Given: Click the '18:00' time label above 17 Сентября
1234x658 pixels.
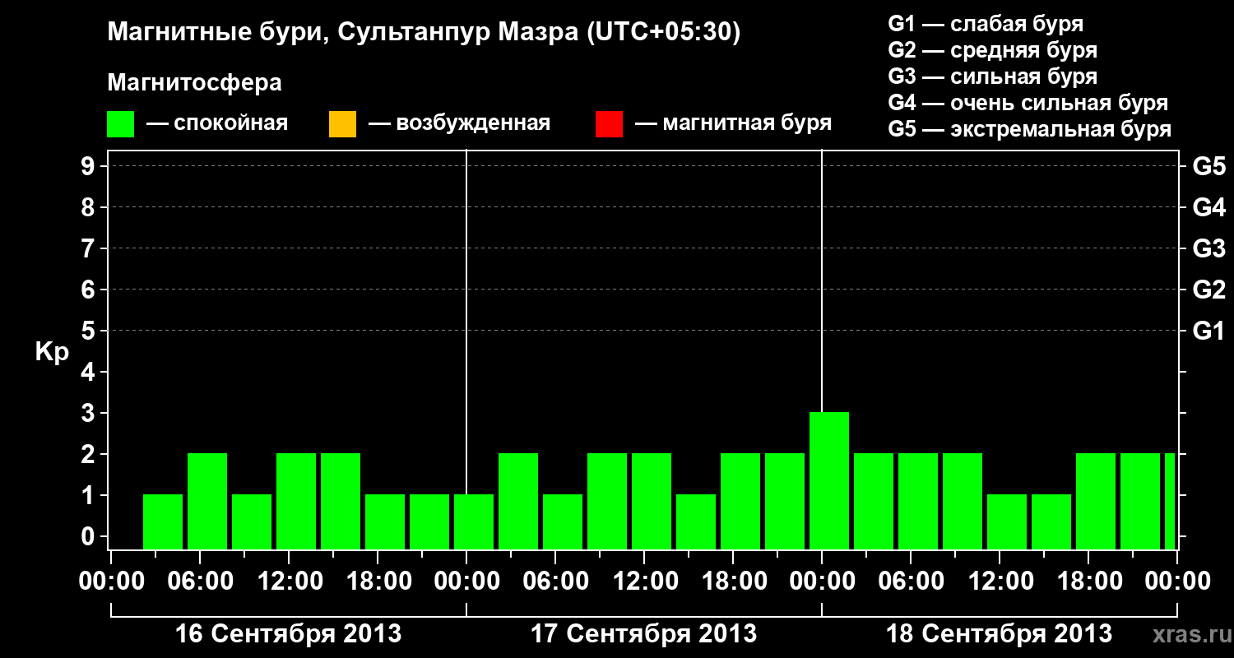Looking at the screenshot, I should pyautogui.click(x=733, y=582).
